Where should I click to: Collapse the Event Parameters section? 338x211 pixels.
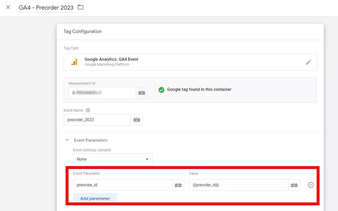tap(67, 140)
